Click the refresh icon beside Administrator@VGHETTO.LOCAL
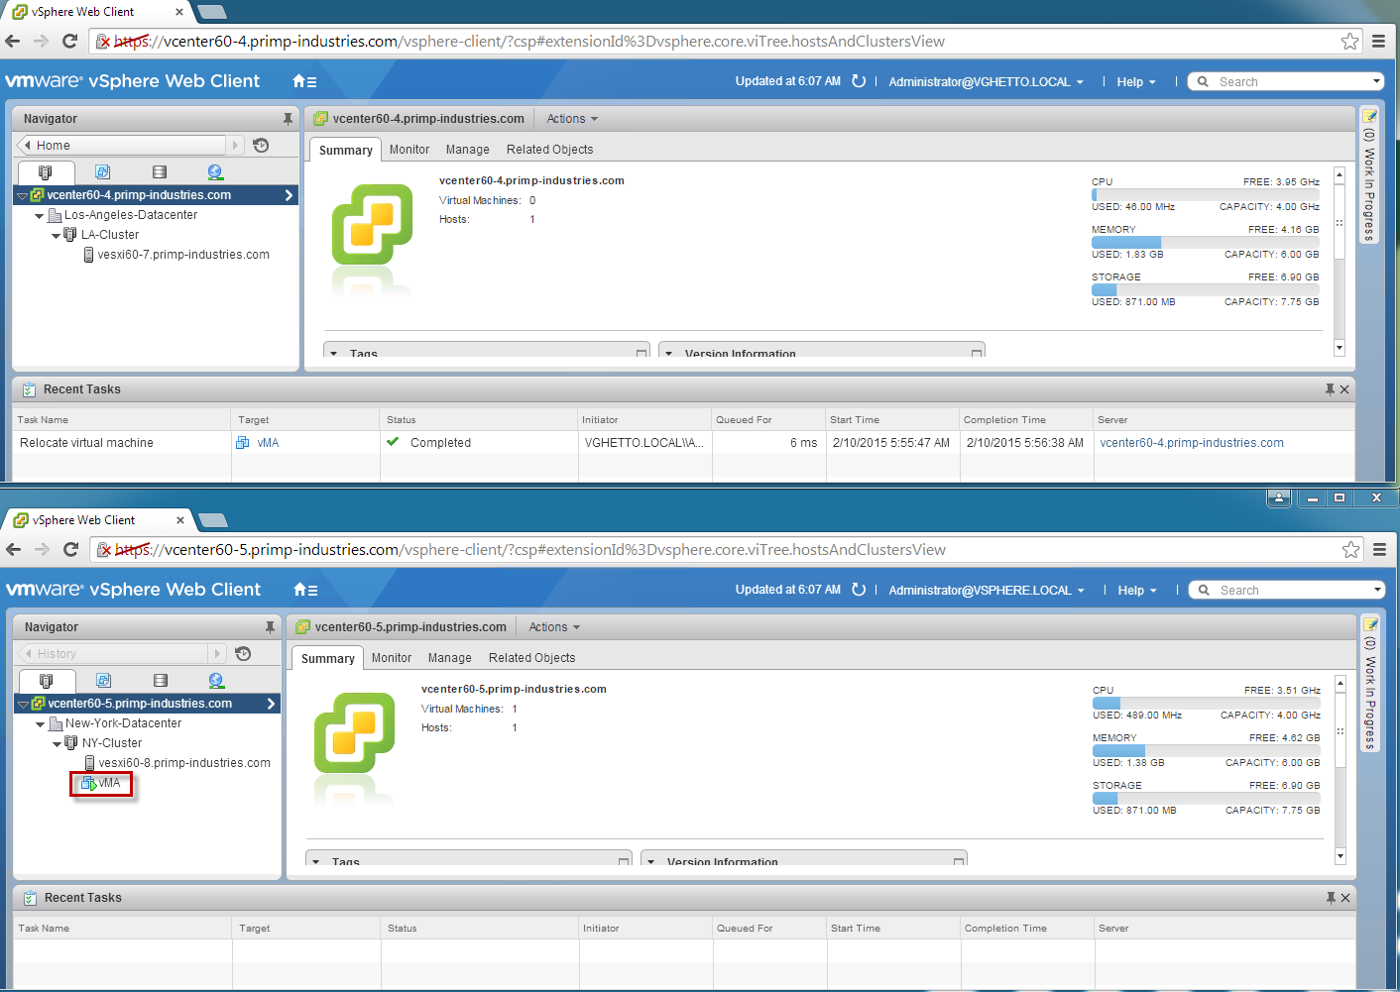The image size is (1400, 992). click(859, 81)
